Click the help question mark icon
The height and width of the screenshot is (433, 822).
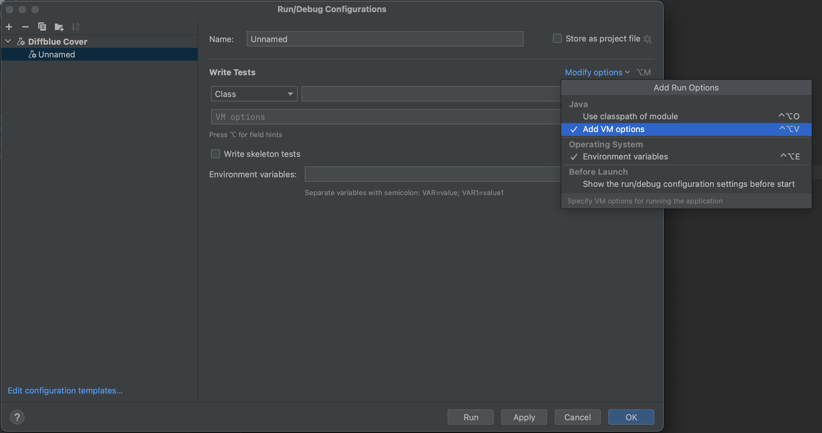(x=17, y=417)
